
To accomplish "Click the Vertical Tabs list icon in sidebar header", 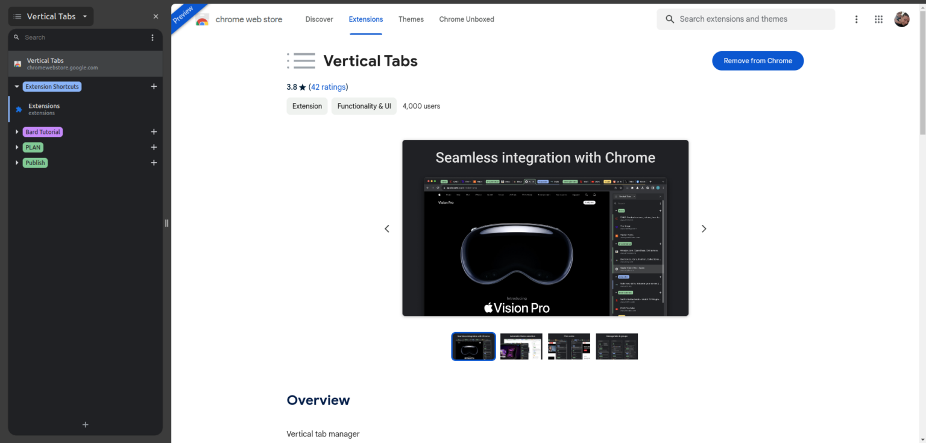I will 17,16.
